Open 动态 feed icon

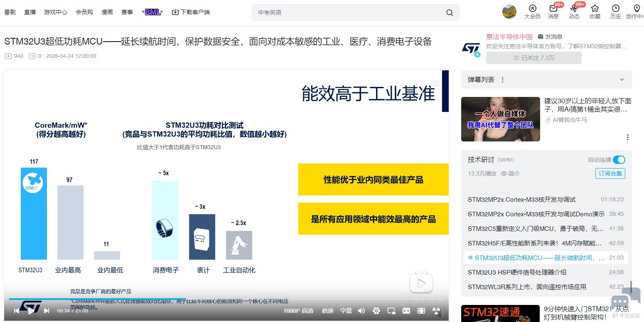pyautogui.click(x=574, y=12)
